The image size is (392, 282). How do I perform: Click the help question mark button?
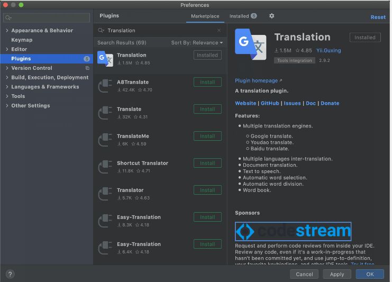(10, 274)
